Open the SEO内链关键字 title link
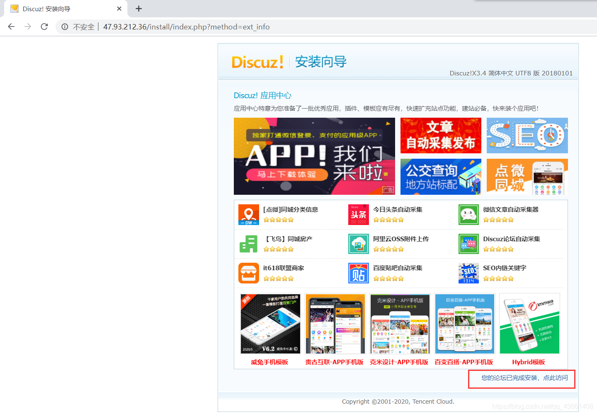597x414 pixels. [x=505, y=268]
